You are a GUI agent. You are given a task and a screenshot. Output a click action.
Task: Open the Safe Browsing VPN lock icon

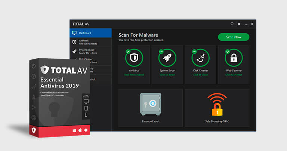point(217,105)
